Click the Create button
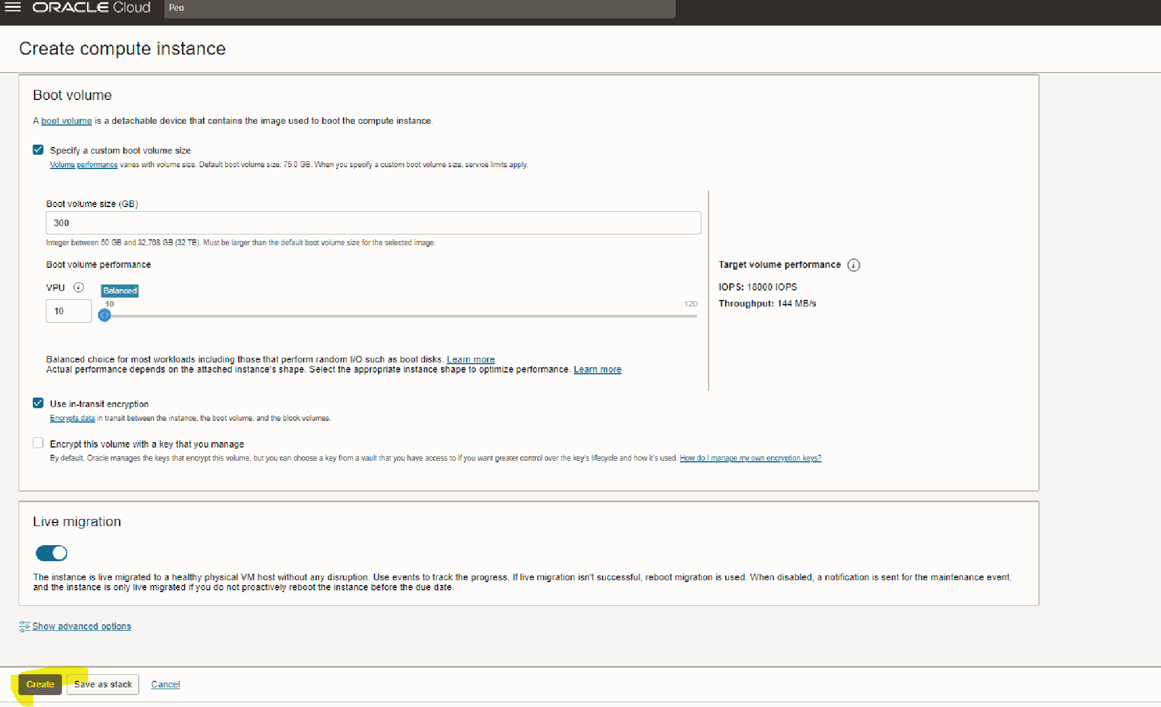 pos(40,684)
